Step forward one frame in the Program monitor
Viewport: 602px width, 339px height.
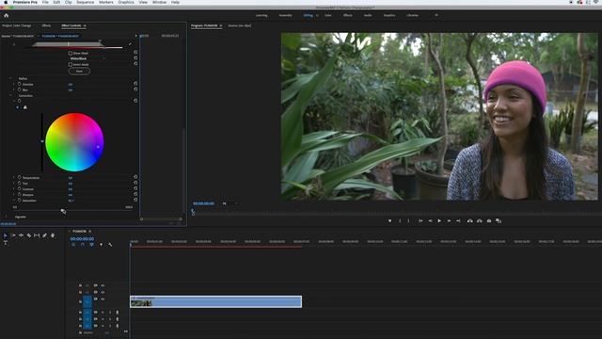449,221
